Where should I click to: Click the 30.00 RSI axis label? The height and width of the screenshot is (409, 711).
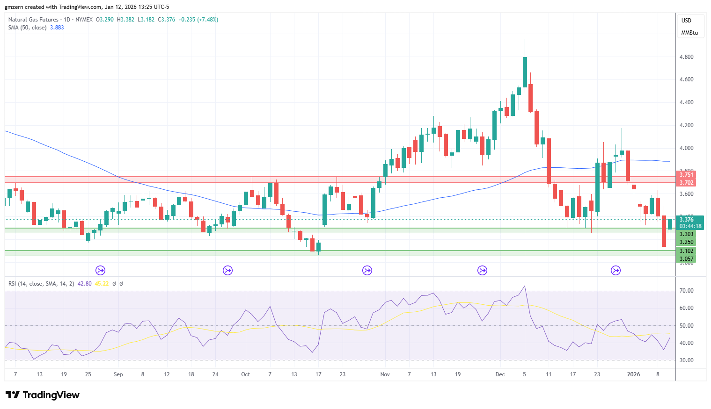(x=686, y=360)
